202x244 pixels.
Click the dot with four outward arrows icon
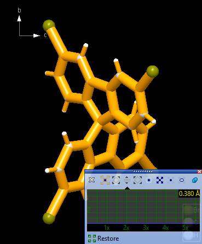tap(160, 180)
